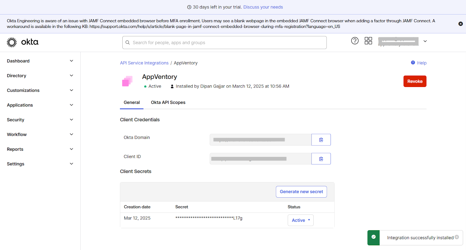
Task: Close the Integration successfully installed toast
Action: (457, 237)
